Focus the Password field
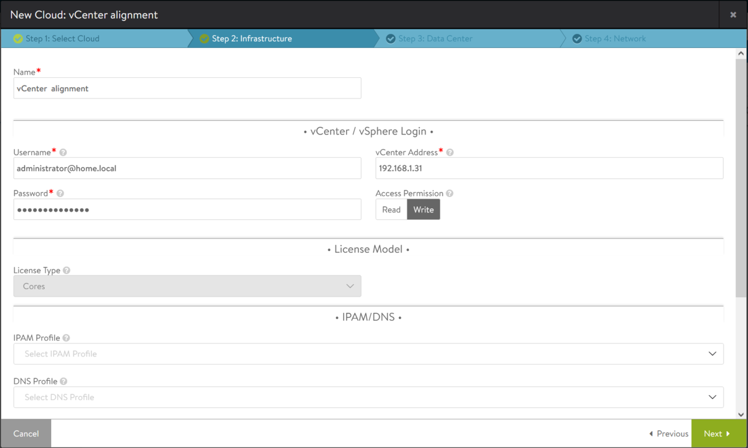Image resolution: width=748 pixels, height=448 pixels. [187, 209]
